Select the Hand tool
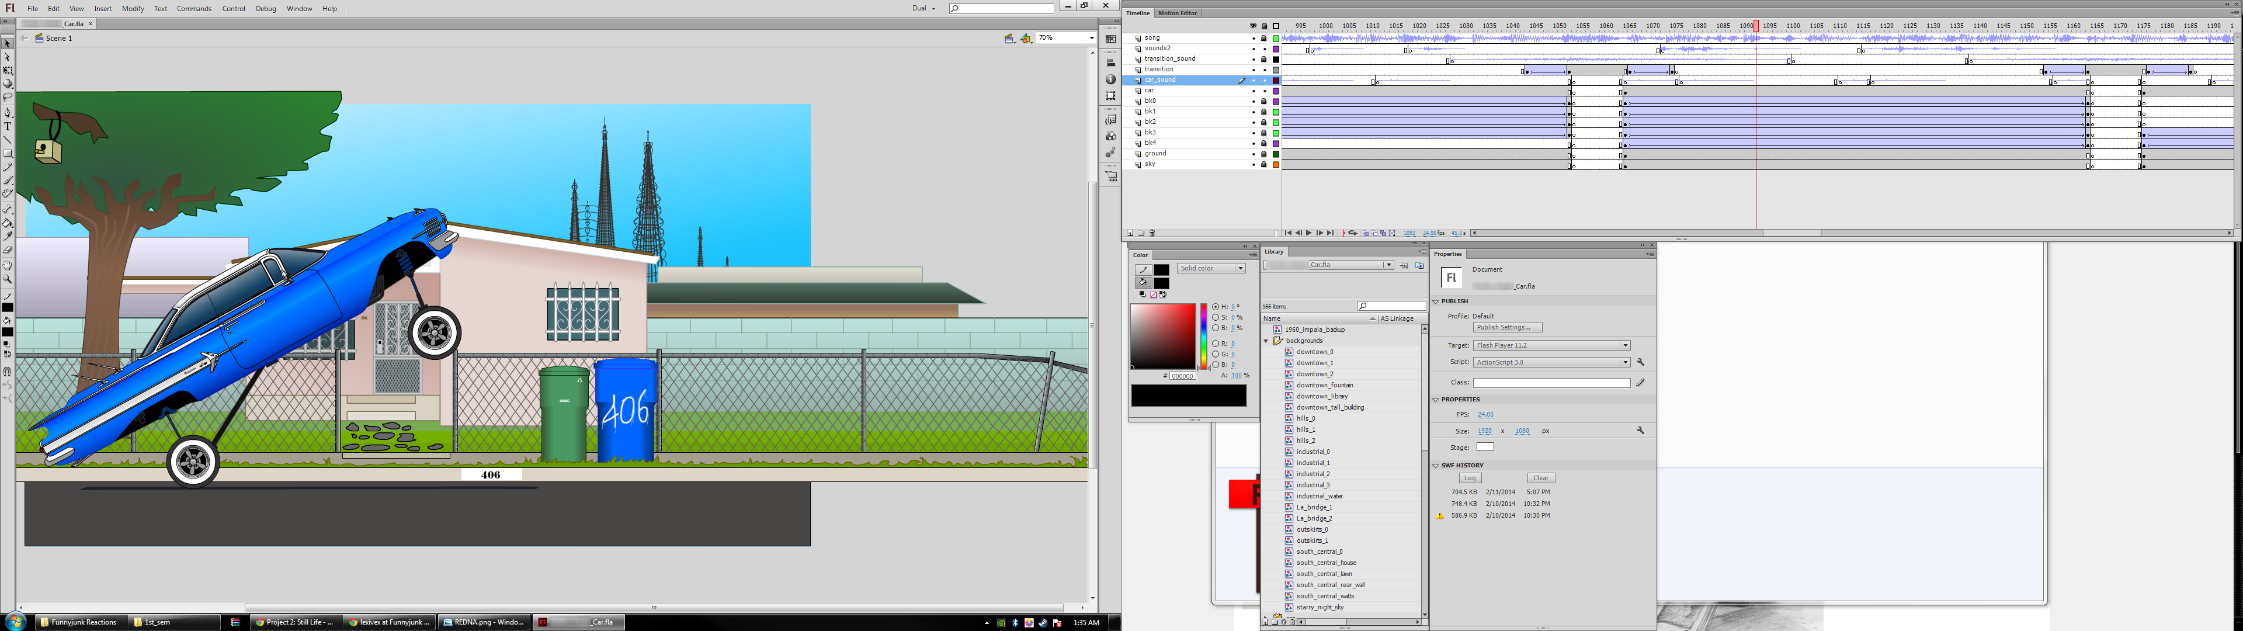2243x631 pixels. point(8,265)
